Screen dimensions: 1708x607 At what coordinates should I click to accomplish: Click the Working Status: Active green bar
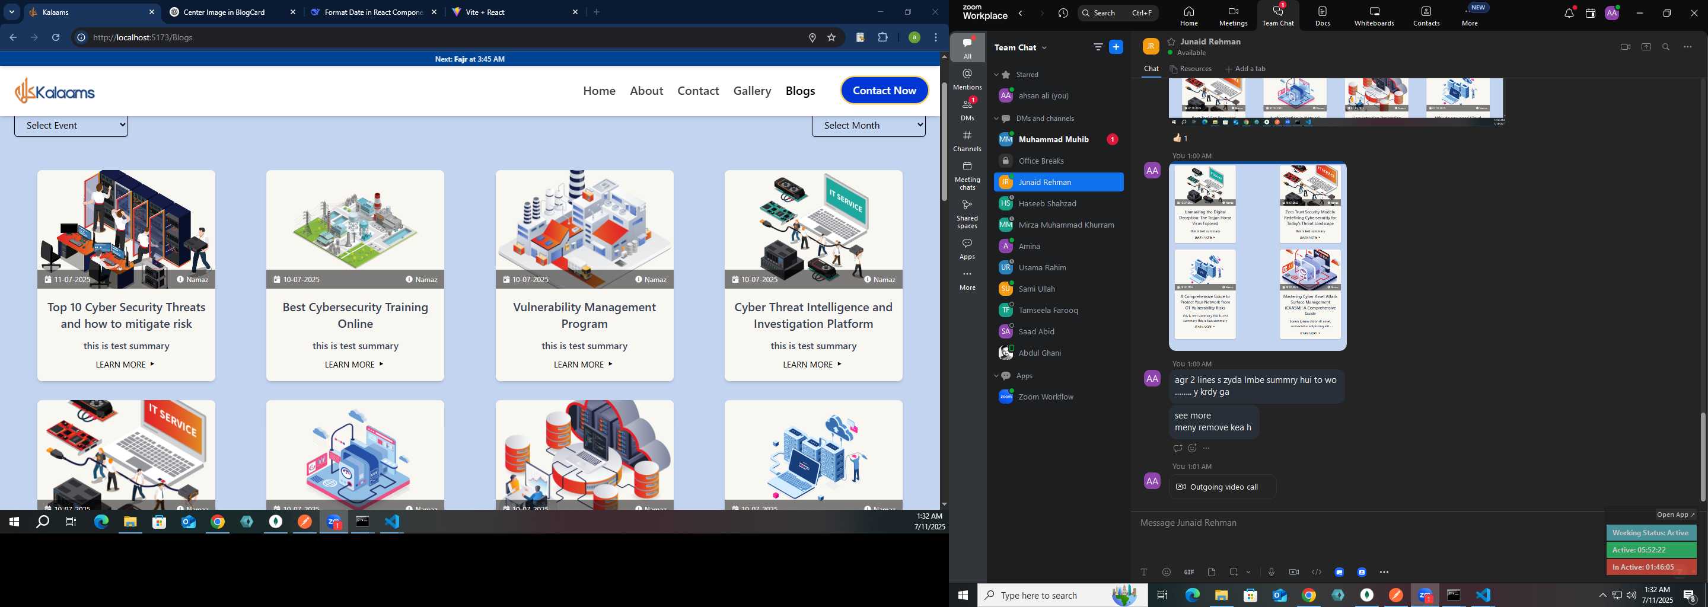tap(1651, 533)
